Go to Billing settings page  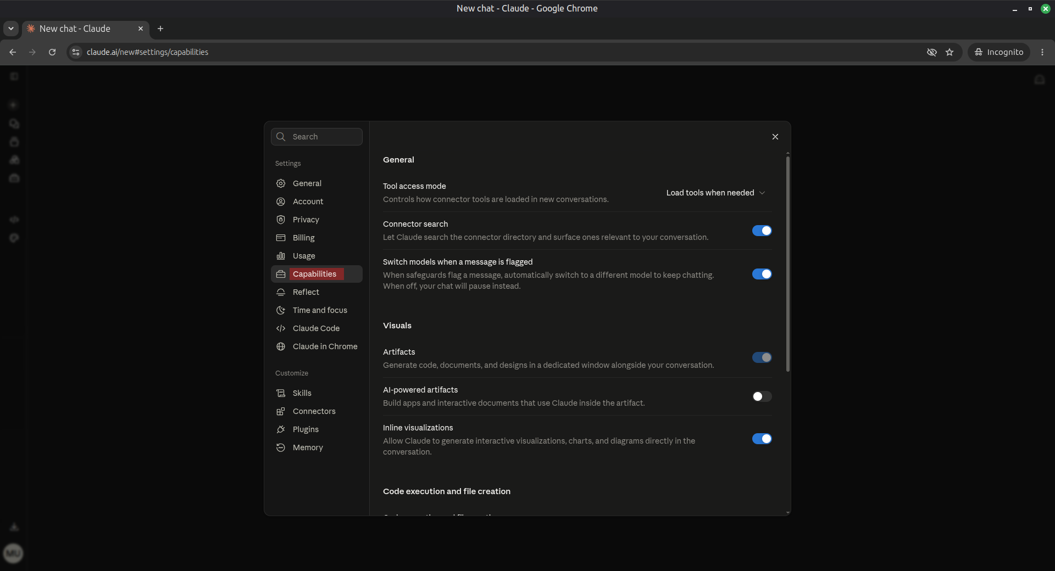316,238
